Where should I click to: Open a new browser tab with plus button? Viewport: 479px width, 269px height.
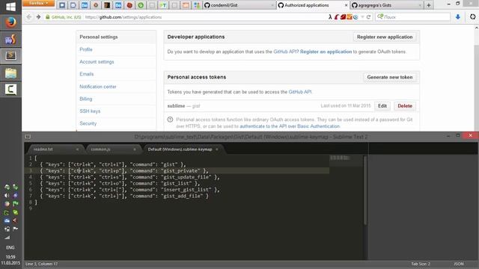click(x=429, y=5)
